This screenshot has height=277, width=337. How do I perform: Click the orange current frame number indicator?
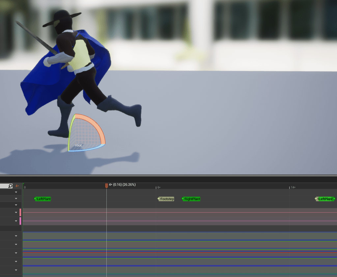17,186
